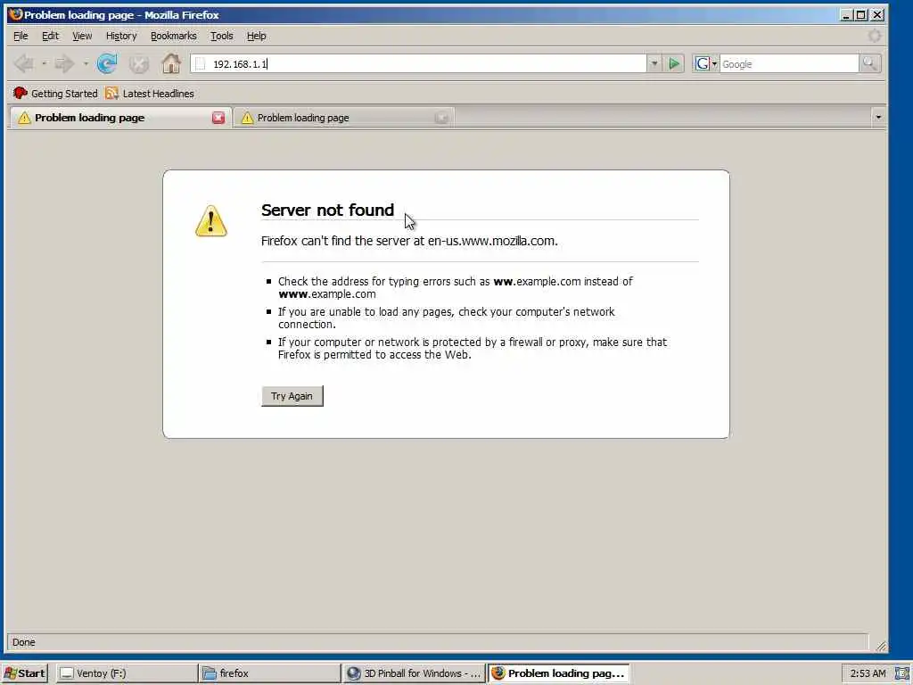Screen dimensions: 913x685
Task: Open the Bookmarks menu
Action: pos(174,36)
